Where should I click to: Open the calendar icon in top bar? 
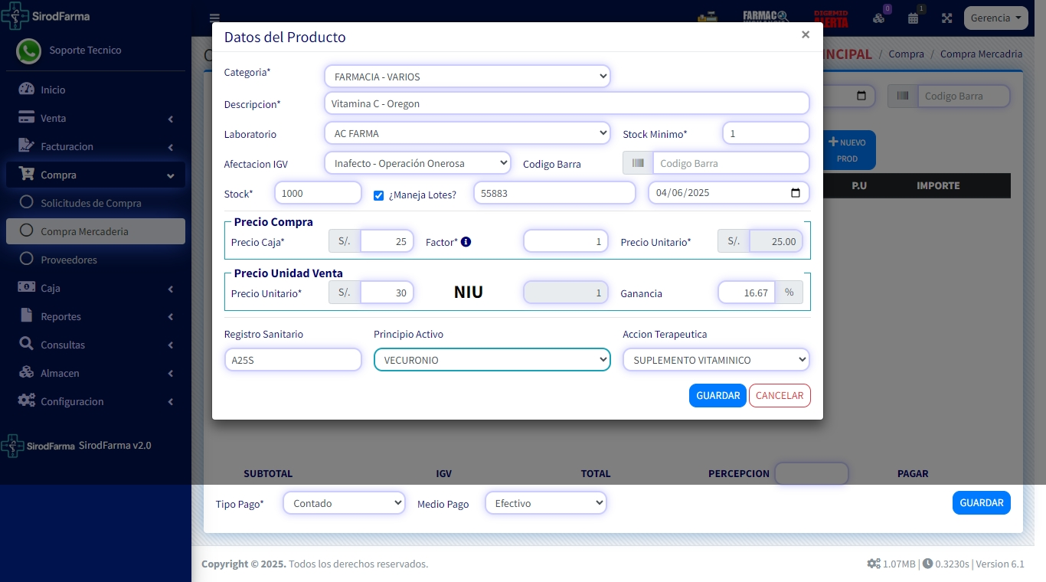tap(913, 18)
